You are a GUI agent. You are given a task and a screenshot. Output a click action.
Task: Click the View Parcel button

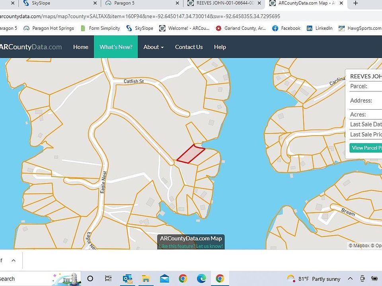[366, 148]
